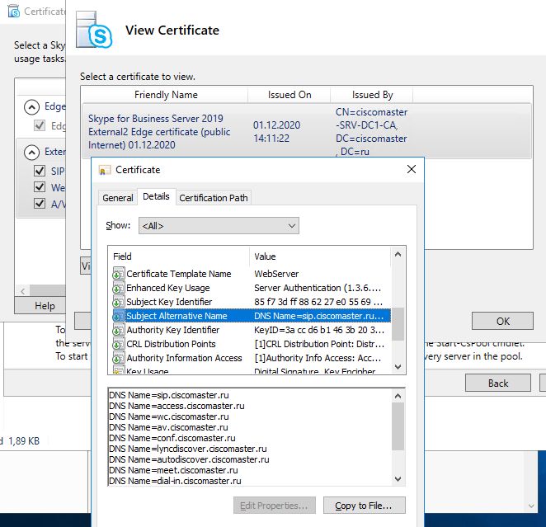Viewport: 546px width, 527px height.
Task: Select the Skype for Business Server 2019 certificate row
Action: click(307, 131)
